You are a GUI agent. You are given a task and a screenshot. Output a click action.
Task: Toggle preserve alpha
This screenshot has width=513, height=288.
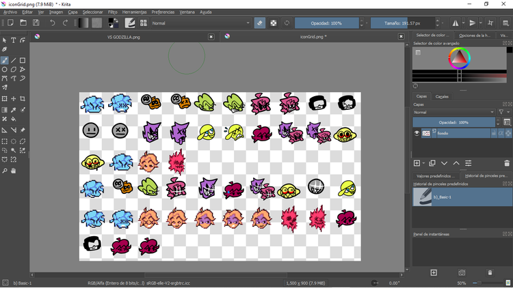[x=274, y=23]
